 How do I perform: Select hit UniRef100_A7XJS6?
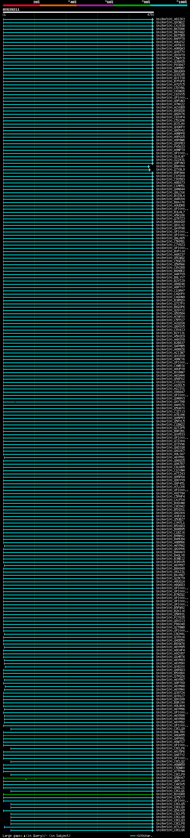point(170,827)
